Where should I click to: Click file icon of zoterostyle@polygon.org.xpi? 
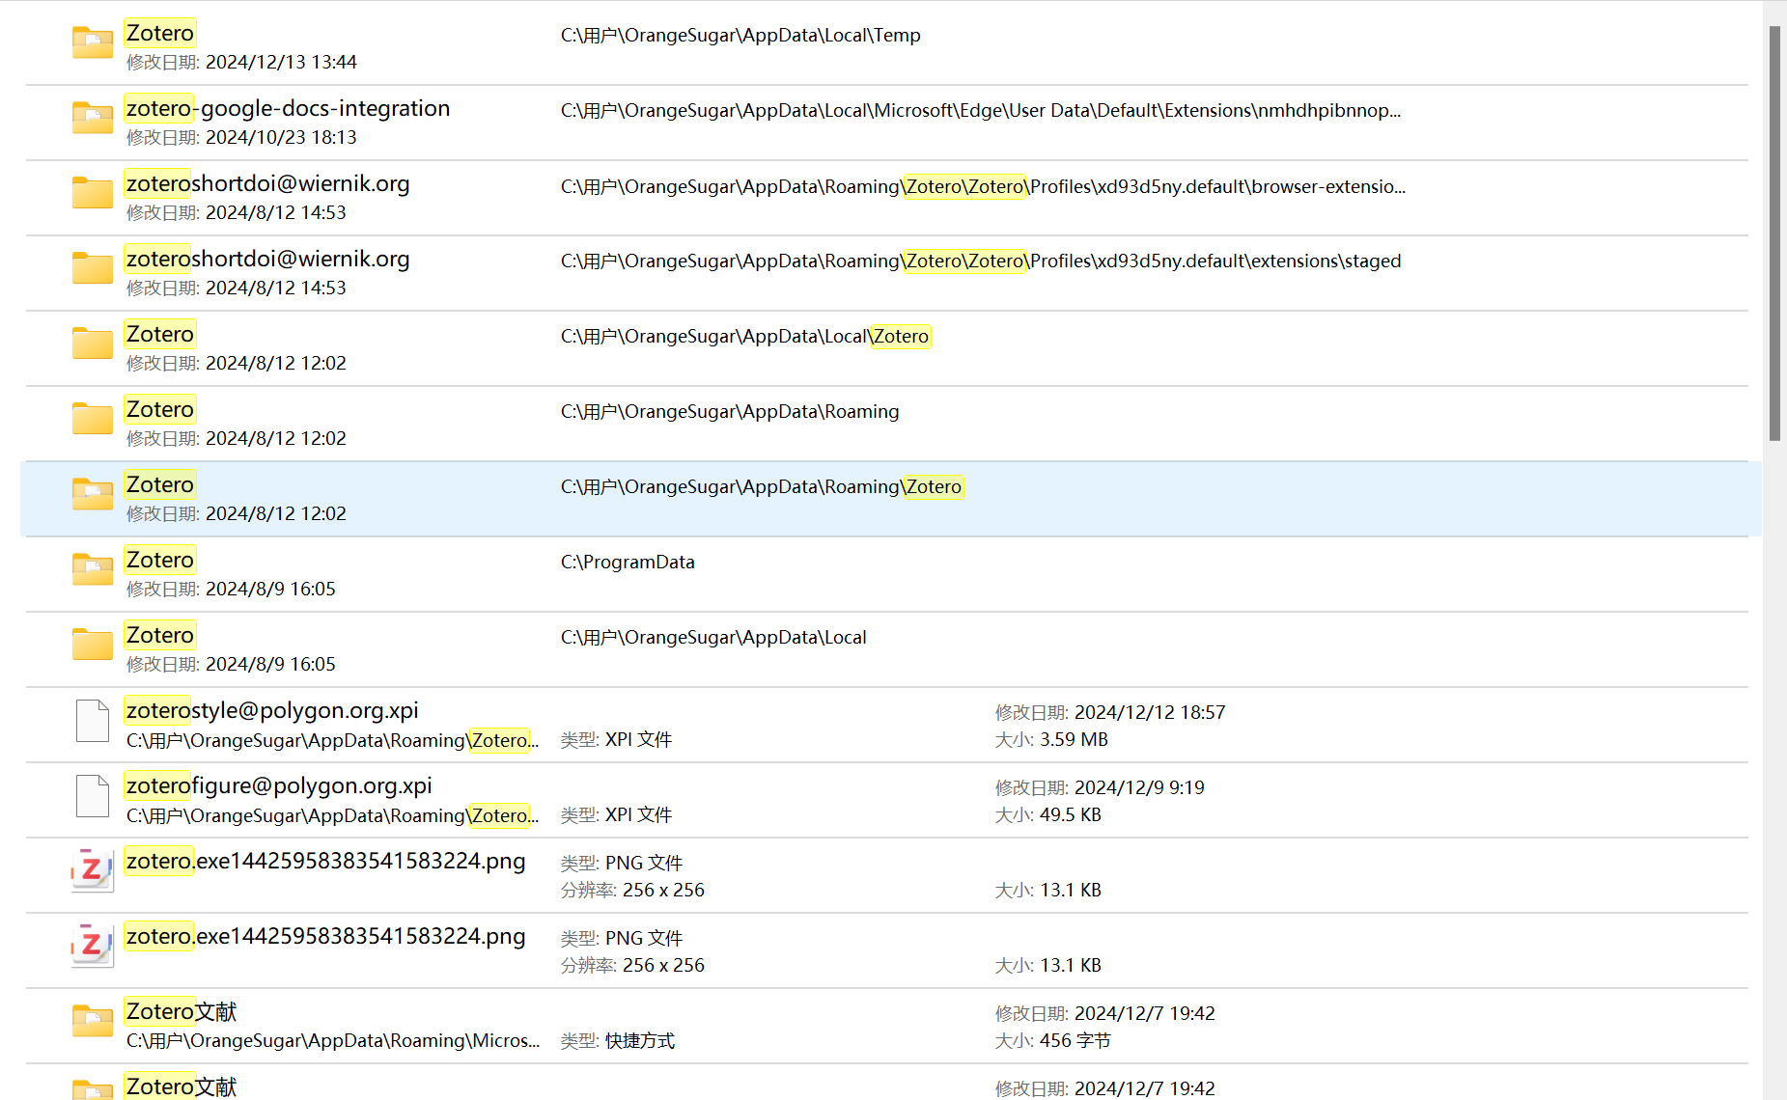tap(93, 721)
